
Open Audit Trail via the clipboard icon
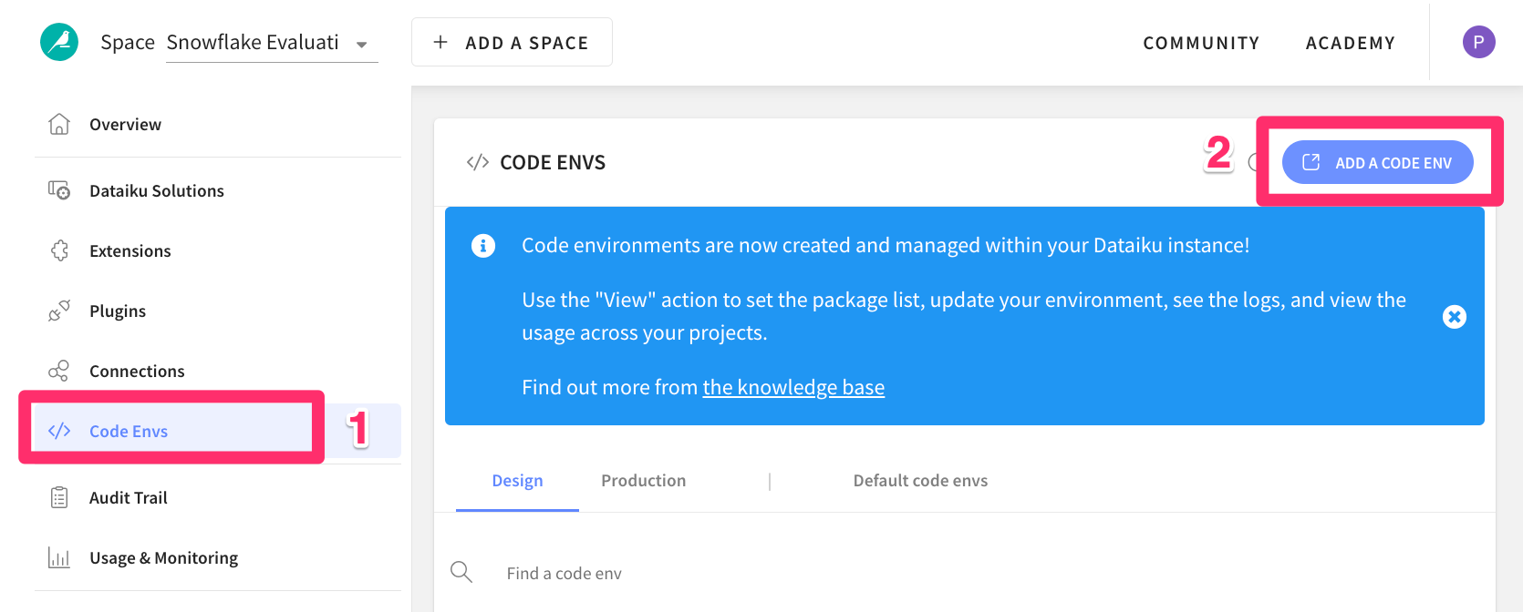coord(59,497)
